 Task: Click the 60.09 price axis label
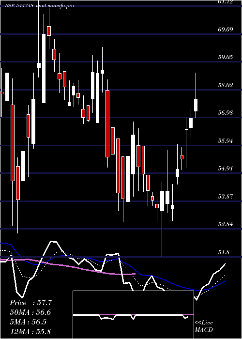coord(226,29)
